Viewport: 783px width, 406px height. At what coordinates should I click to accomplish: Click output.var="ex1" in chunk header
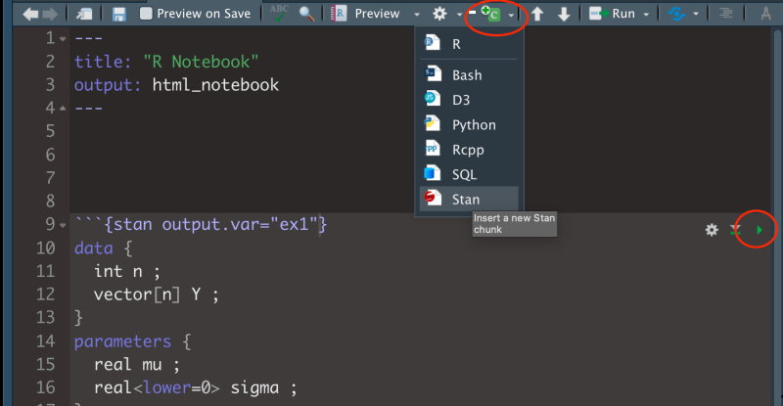(x=240, y=225)
